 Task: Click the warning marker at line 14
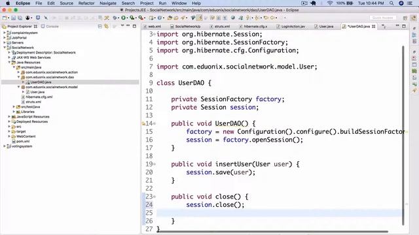143,123
